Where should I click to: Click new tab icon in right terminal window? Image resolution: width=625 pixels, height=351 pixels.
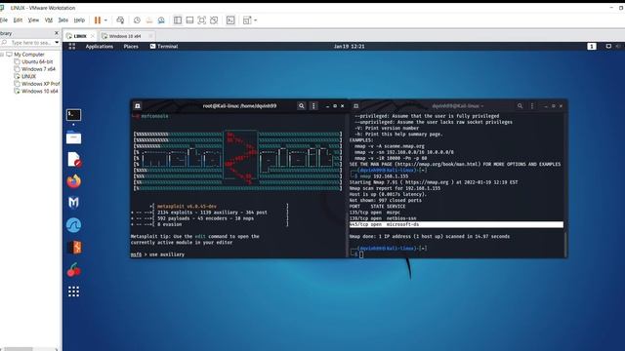point(355,106)
